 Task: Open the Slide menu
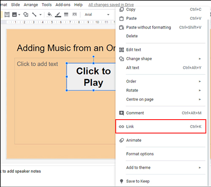click(15, 5)
